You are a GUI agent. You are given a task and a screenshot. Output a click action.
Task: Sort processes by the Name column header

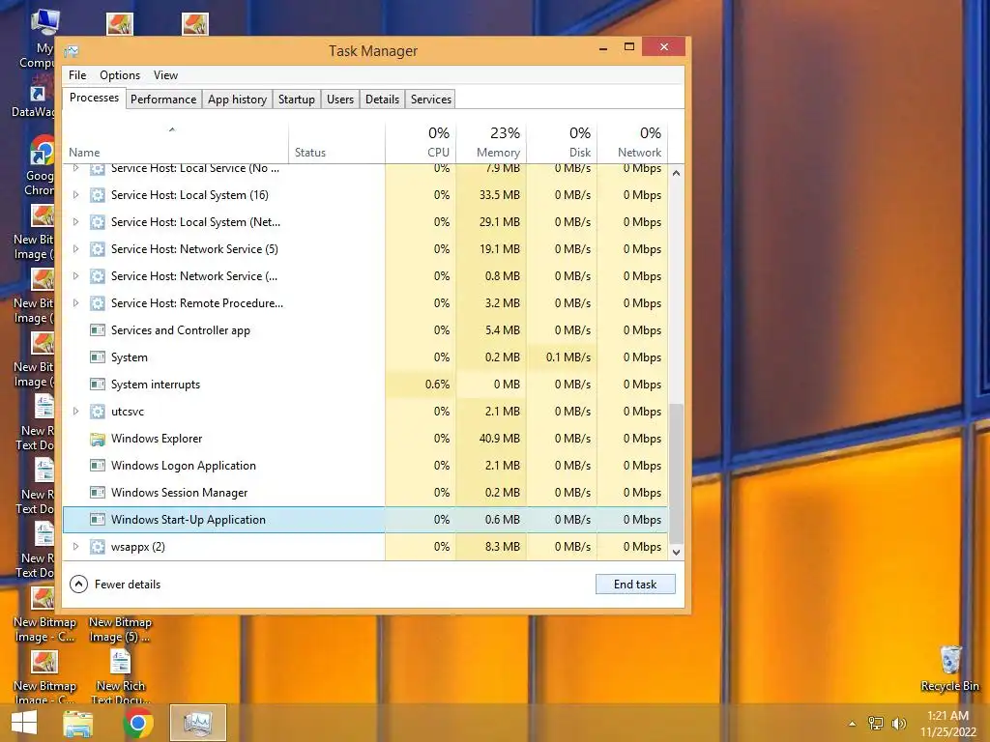tap(176, 143)
